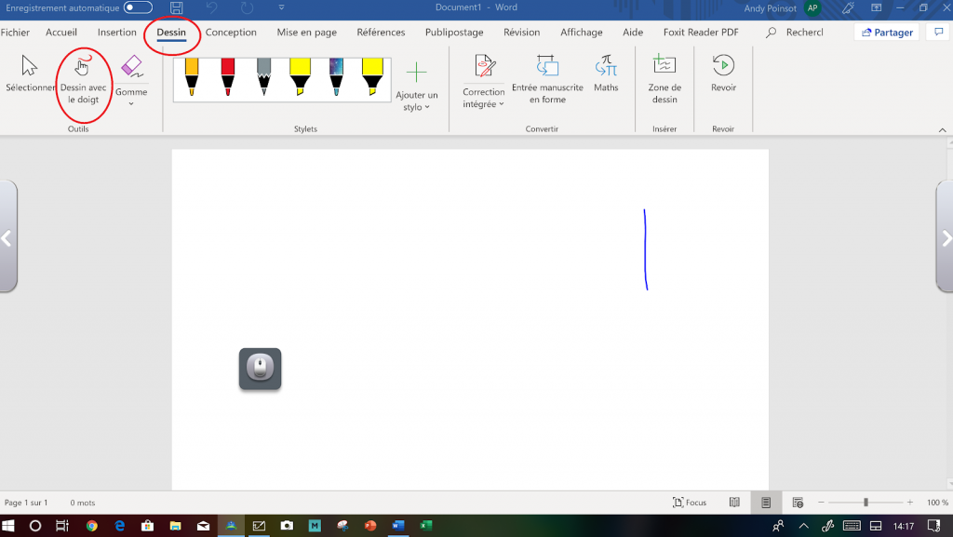
Task: Open the Affichage tab
Action: coord(582,33)
